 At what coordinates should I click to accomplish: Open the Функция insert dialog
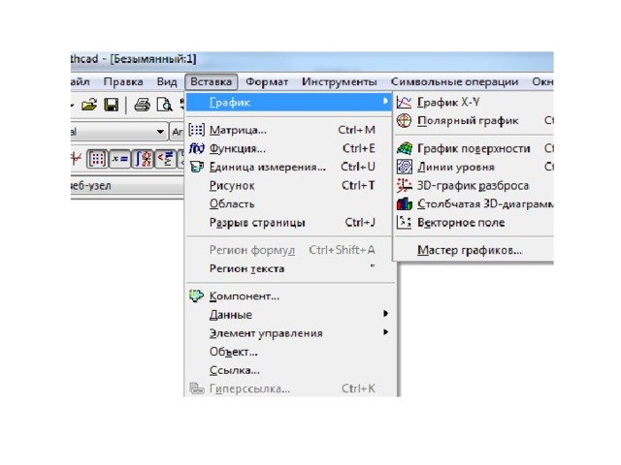tap(237, 148)
